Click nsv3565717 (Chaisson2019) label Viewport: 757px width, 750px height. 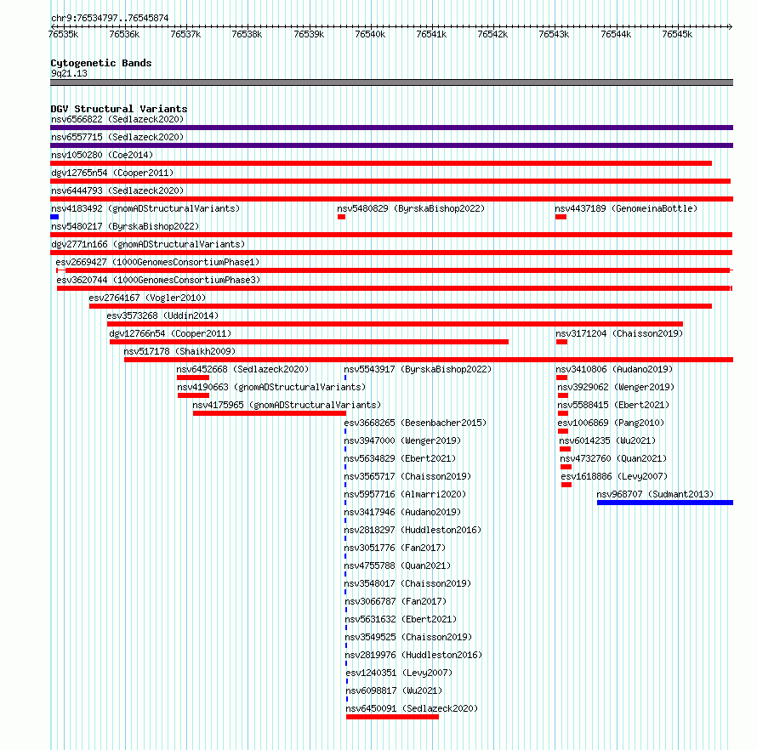(407, 476)
